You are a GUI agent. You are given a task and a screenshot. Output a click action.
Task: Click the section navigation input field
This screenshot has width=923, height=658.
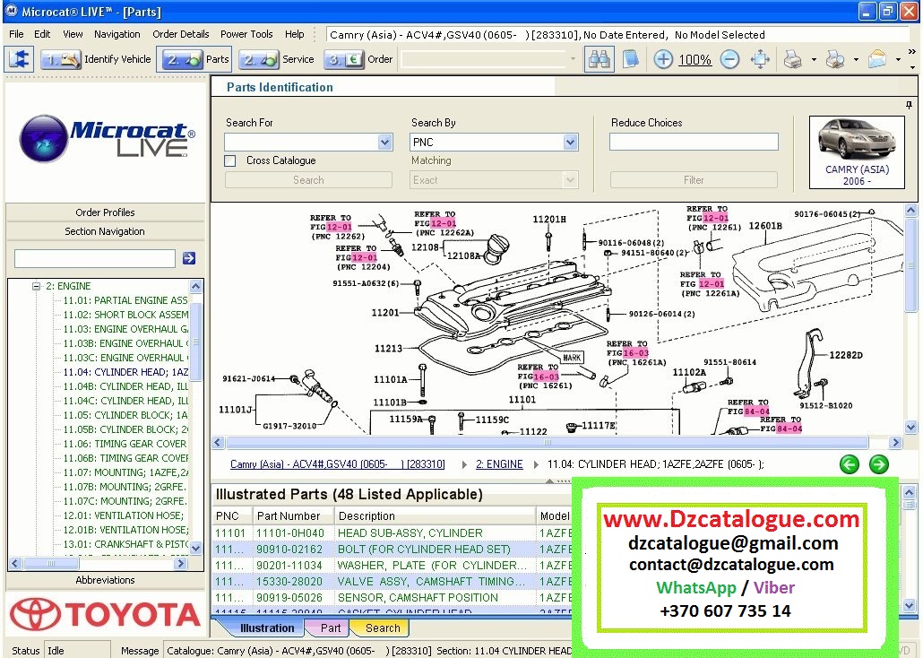click(x=95, y=258)
